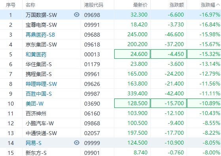Click stock code 09688
221x156 pixels.
(x=92, y=35)
